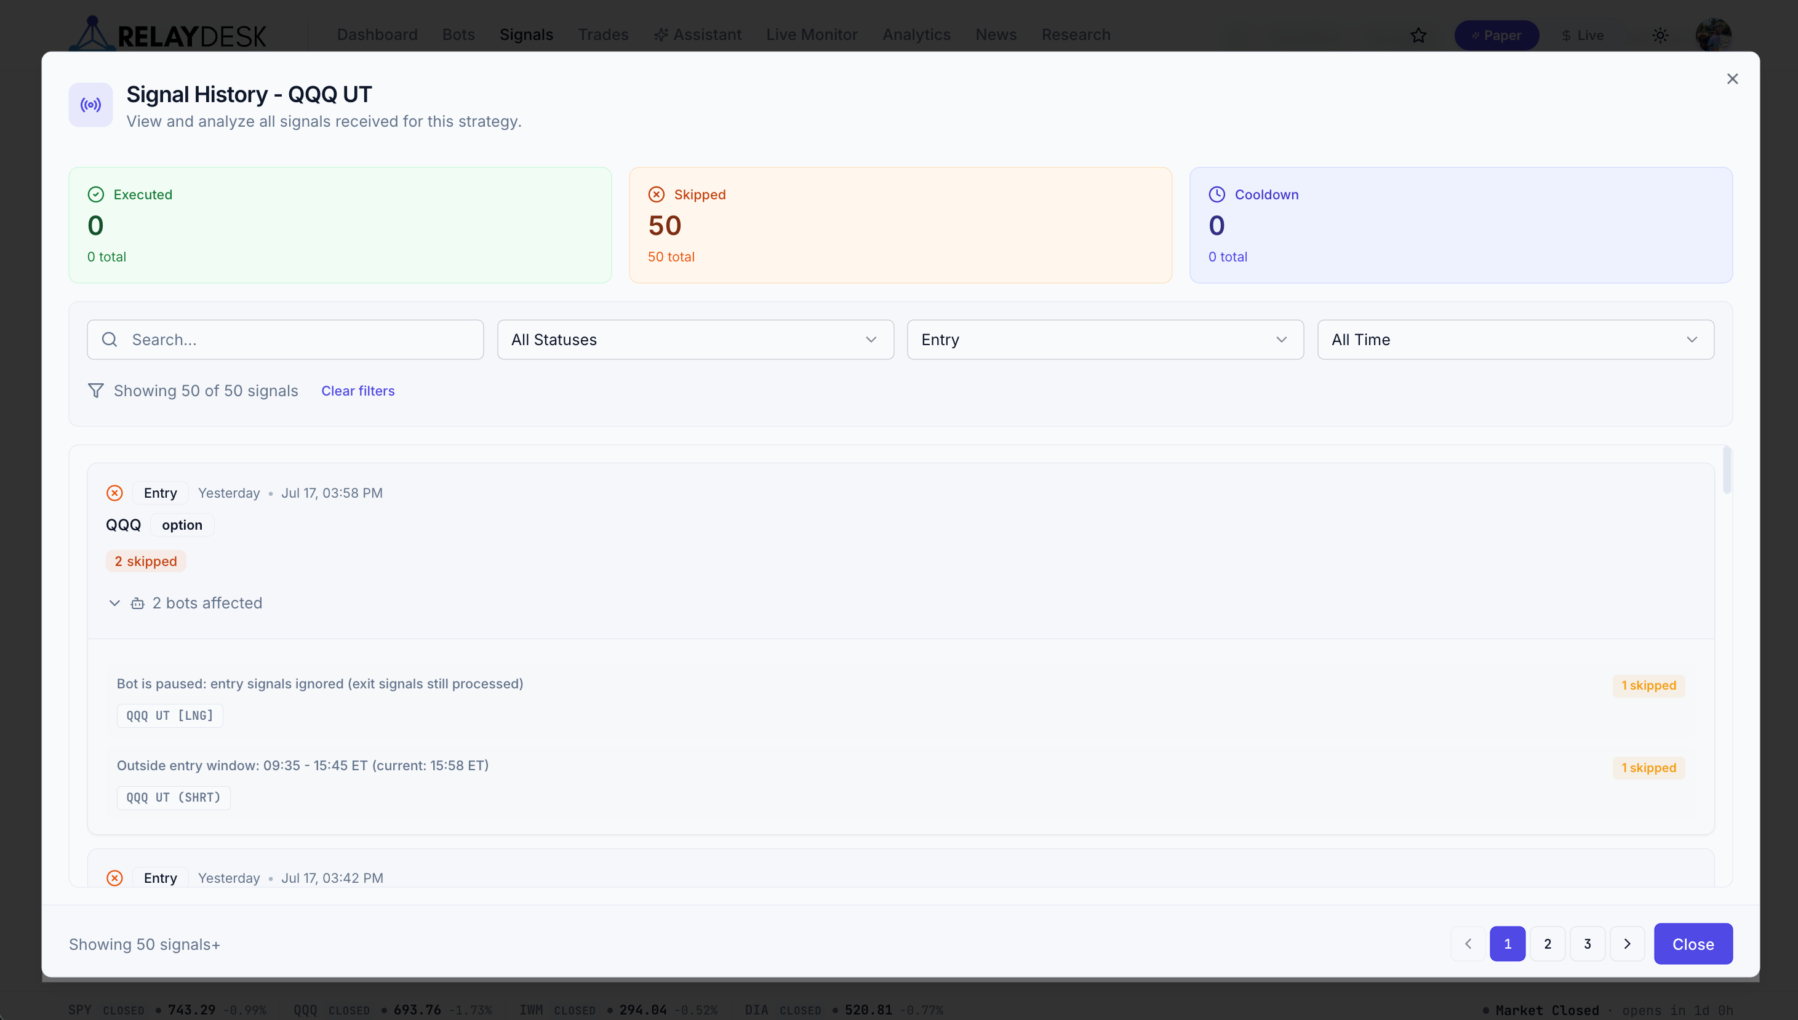Viewport: 1798px width, 1020px height.
Task: Open the All Statuses dropdown
Action: click(x=695, y=340)
